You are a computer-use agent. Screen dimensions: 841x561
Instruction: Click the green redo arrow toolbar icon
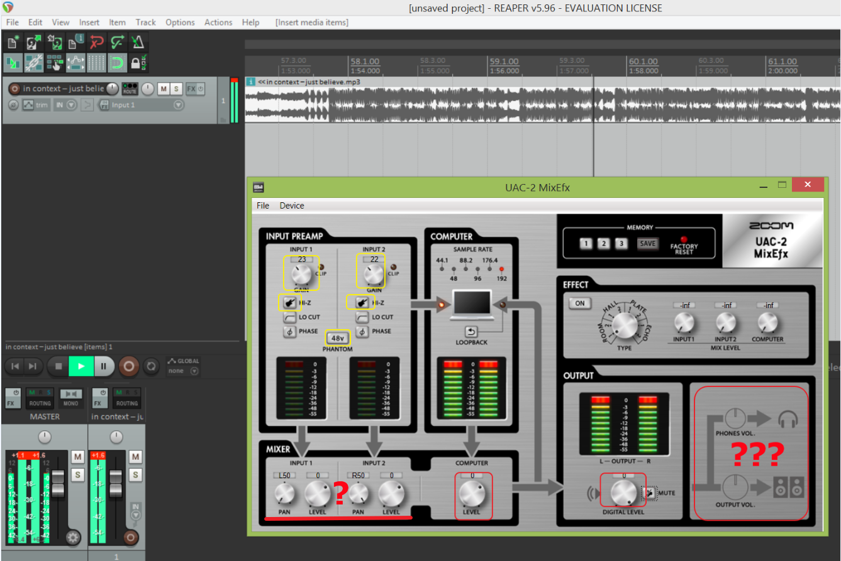(117, 43)
